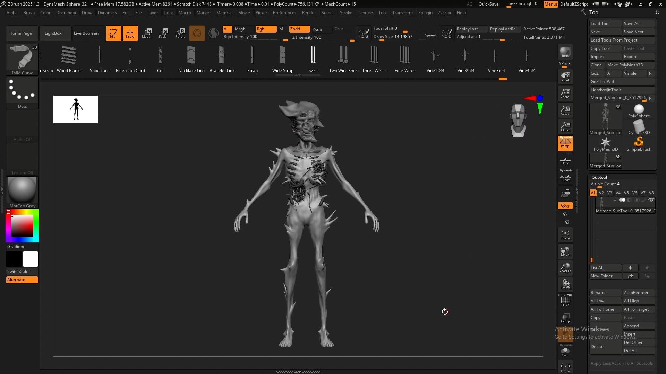Toggle the Persp perspective button off
This screenshot has width=666, height=374.
(565, 143)
